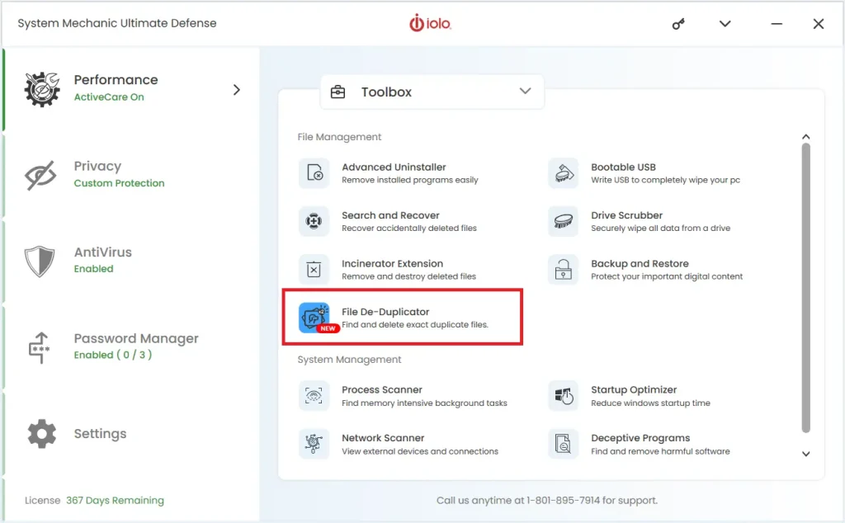Click the license key icon in title bar
The height and width of the screenshot is (523, 845).
[x=678, y=24]
